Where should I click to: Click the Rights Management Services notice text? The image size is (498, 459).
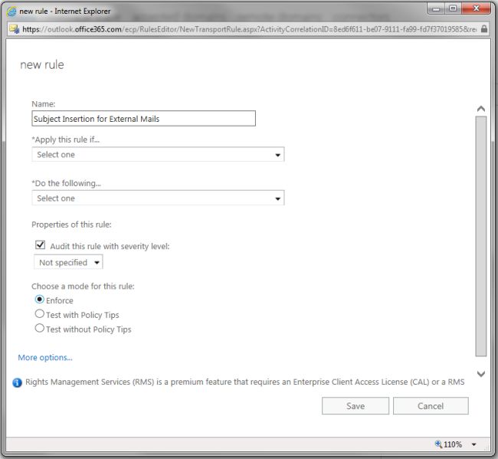click(245, 382)
